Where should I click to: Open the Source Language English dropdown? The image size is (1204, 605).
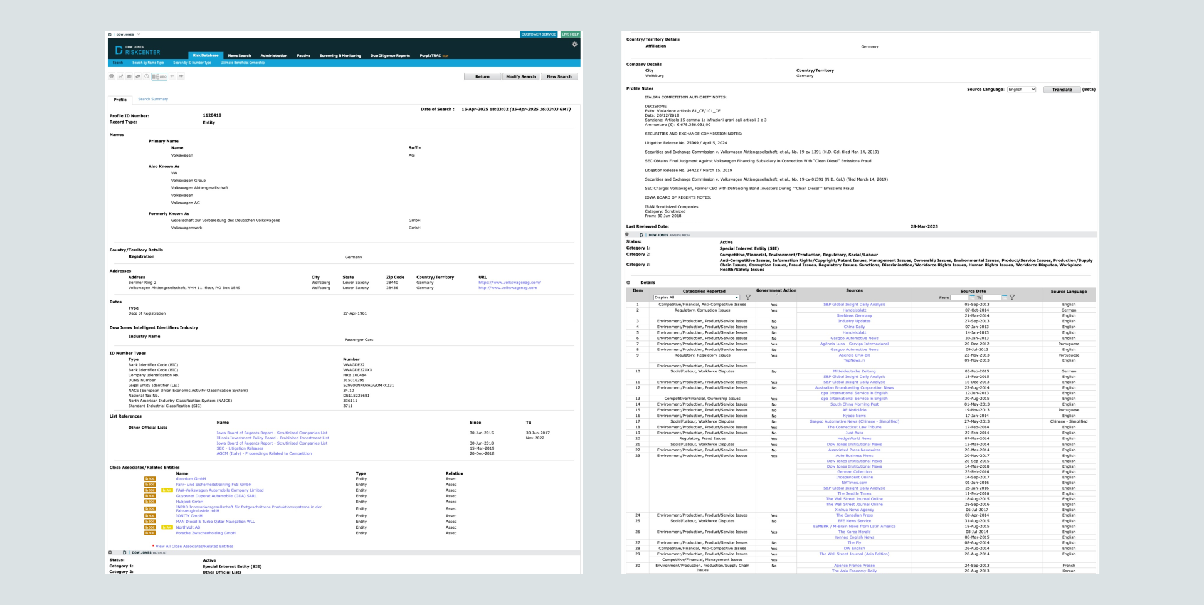[1022, 90]
